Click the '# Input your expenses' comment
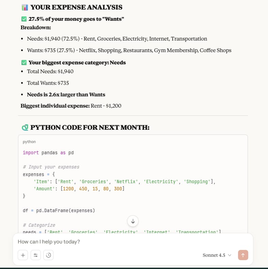Image resolution: width=268 pixels, height=269 pixels. click(51, 167)
